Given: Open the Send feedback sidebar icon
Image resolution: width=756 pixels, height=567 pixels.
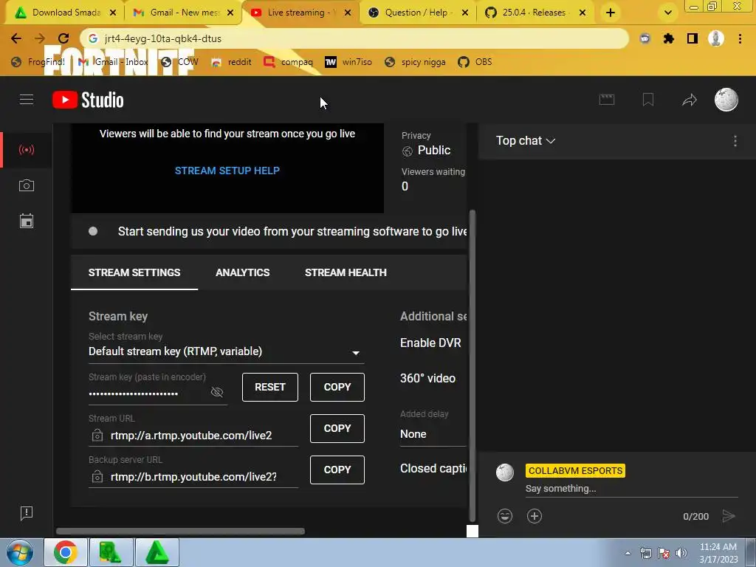Looking at the screenshot, I should coord(27,513).
